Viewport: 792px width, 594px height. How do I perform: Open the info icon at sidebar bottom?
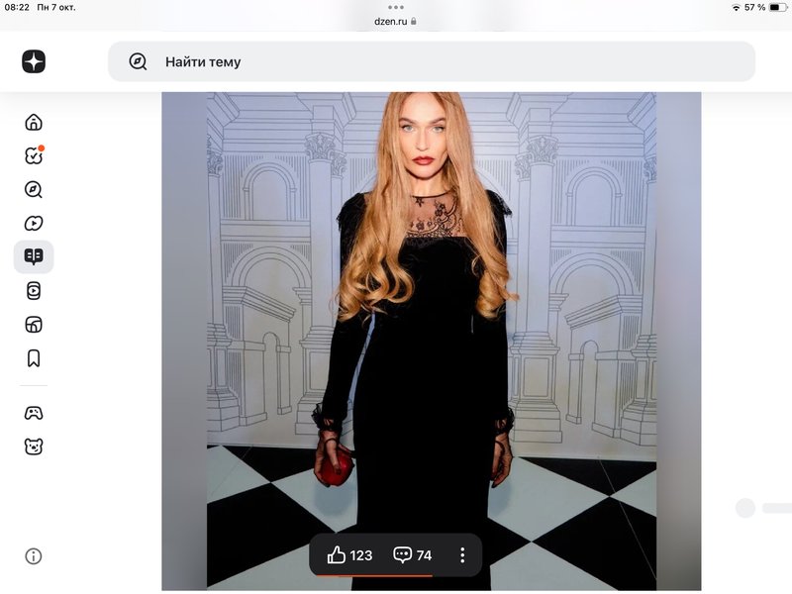[34, 556]
